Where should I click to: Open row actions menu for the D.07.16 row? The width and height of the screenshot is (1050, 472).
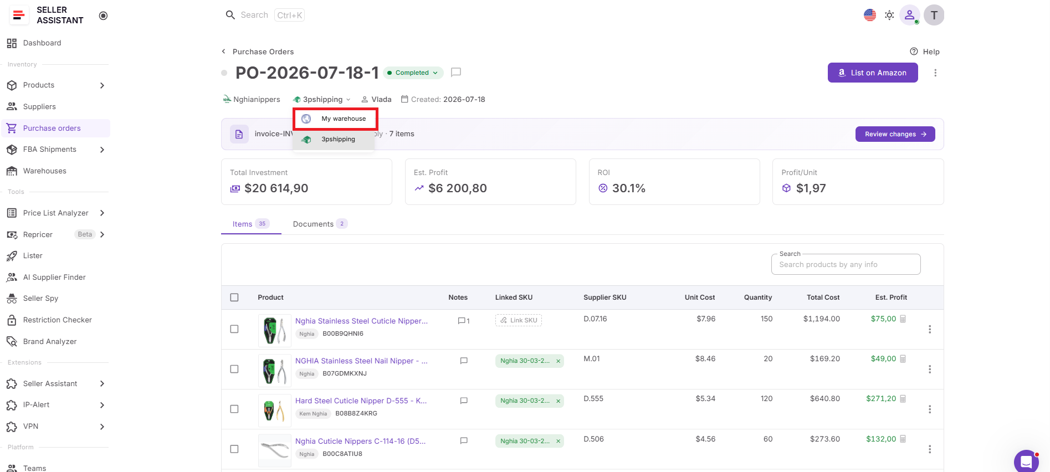point(930,329)
